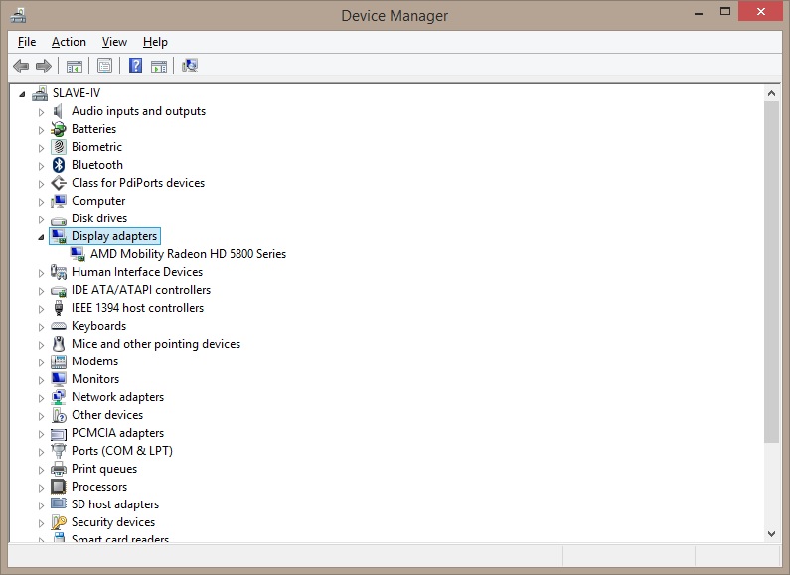Click the Back arrow in the toolbar
The image size is (790, 575).
(20, 66)
